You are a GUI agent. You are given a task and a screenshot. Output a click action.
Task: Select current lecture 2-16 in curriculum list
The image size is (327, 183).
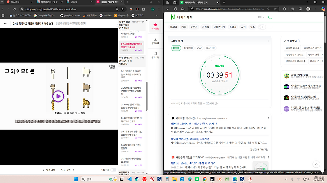(x=131, y=47)
